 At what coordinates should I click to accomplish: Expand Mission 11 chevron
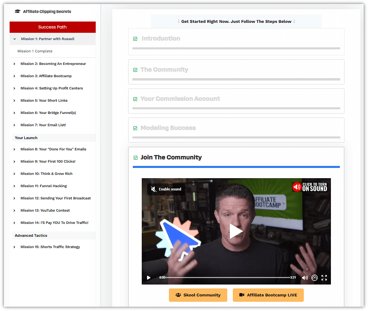14,186
